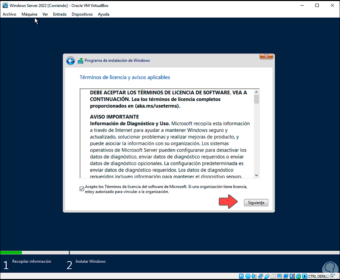
Task: Click the keyboard capture arrow icon in the status bar
Action: (305, 276)
